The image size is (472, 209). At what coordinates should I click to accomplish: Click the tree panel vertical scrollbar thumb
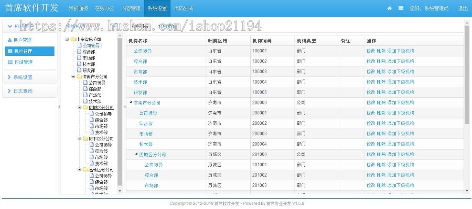point(120,111)
